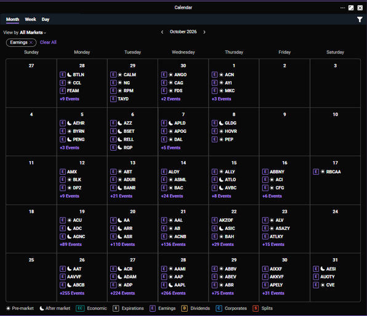Screen dimensions: 367x316
Task: Click the earnings icon beside RBCAA
Action: pyautogui.click(x=316, y=172)
